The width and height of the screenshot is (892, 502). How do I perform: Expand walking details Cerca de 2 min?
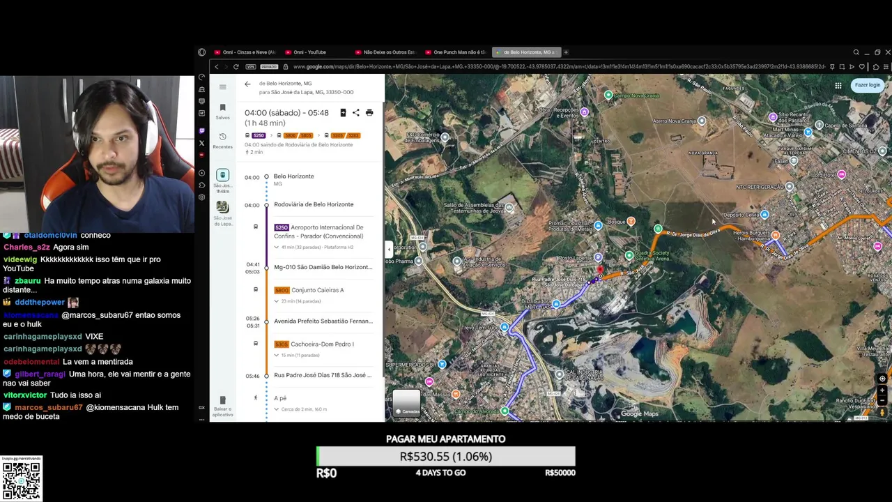(300, 409)
